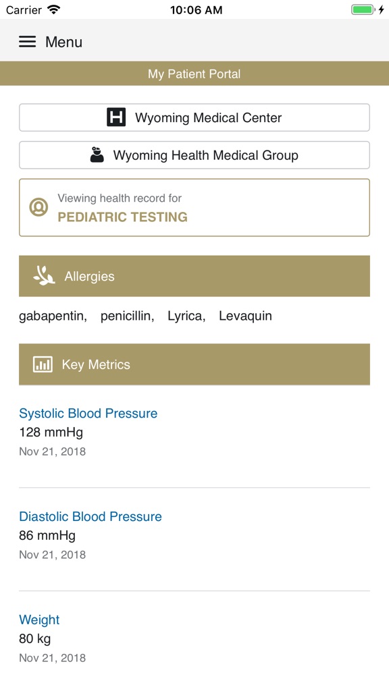
Task: Click the hospital icon beside Wyoming Medical Center
Action: point(117,117)
